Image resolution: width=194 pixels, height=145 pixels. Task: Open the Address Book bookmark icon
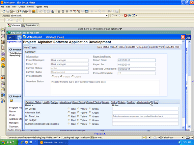tap(3, 42)
